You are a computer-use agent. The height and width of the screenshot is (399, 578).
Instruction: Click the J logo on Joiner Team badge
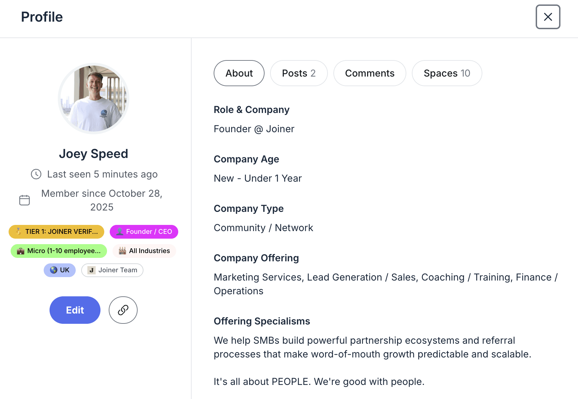tap(92, 270)
